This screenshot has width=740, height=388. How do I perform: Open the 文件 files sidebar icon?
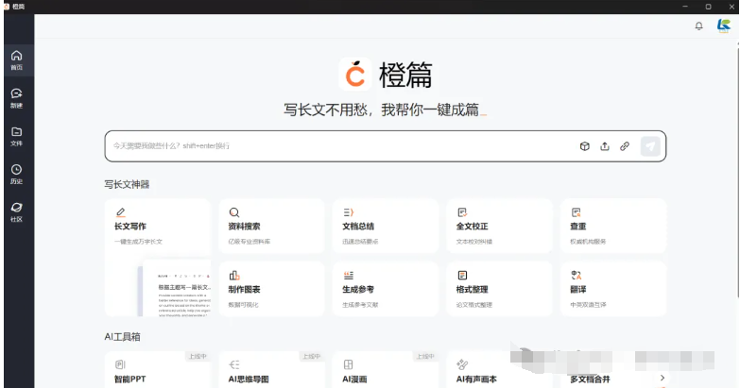pos(16,136)
